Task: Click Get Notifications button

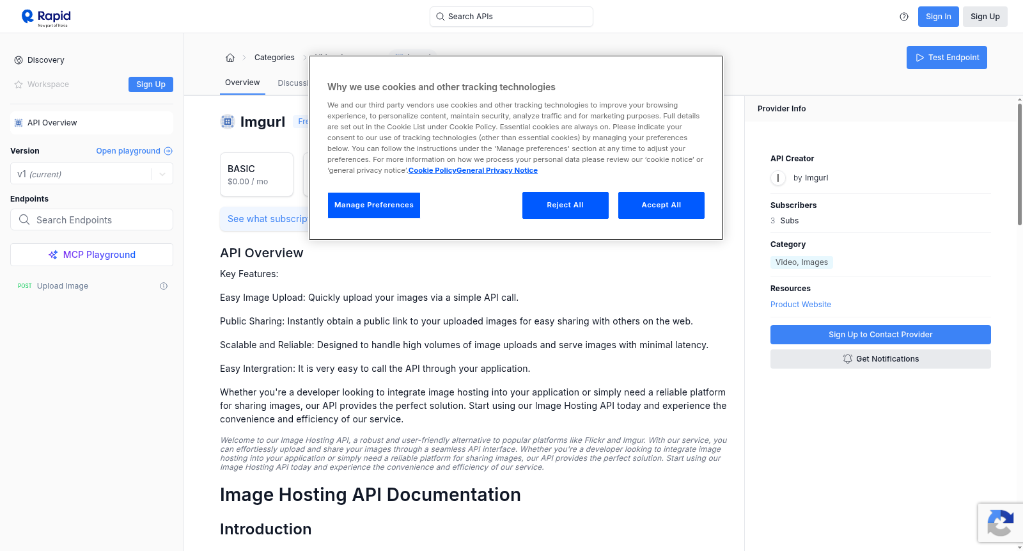Action: 880,359
